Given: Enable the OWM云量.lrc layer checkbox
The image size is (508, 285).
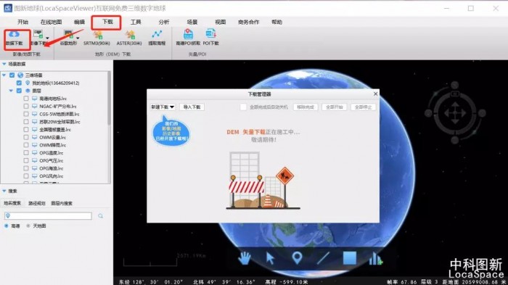Looking at the screenshot, I should pyautogui.click(x=26, y=137).
